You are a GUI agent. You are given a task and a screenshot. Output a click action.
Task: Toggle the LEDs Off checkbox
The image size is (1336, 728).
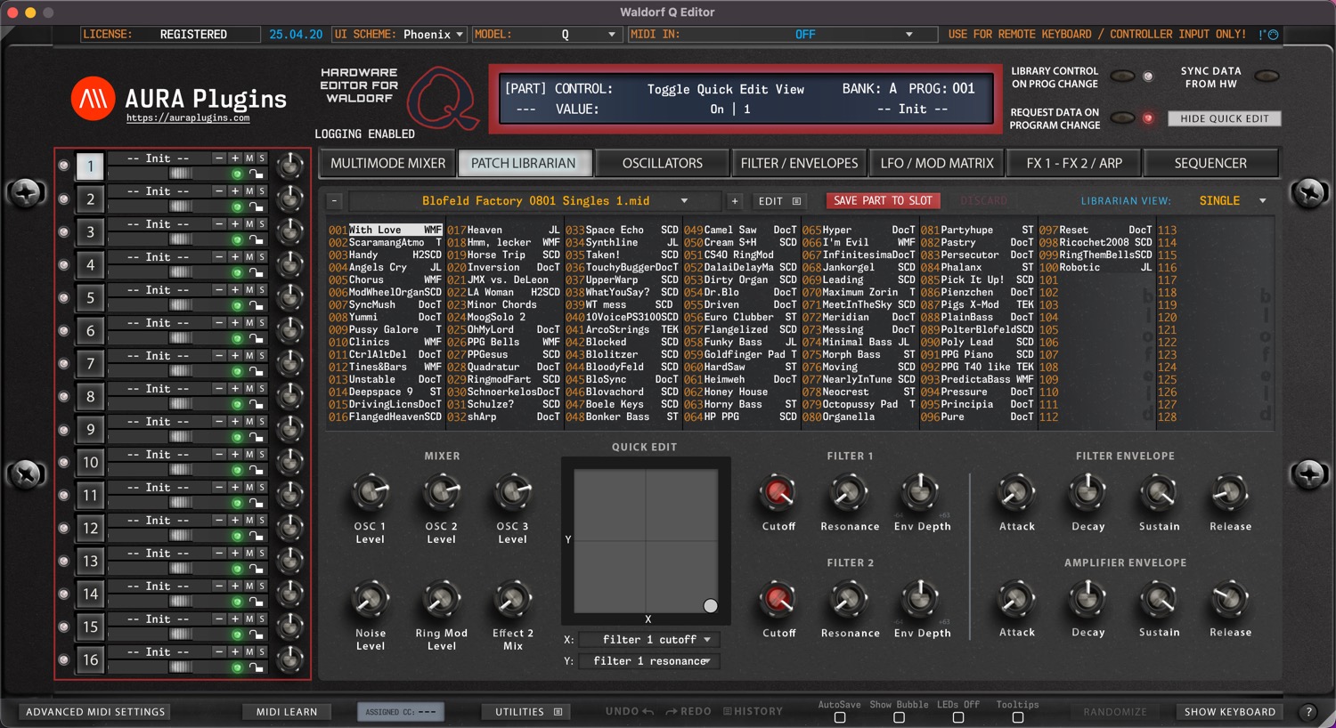[x=958, y=717]
